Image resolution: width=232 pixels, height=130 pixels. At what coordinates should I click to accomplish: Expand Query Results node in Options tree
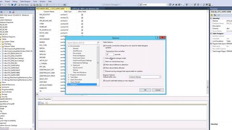(69, 82)
